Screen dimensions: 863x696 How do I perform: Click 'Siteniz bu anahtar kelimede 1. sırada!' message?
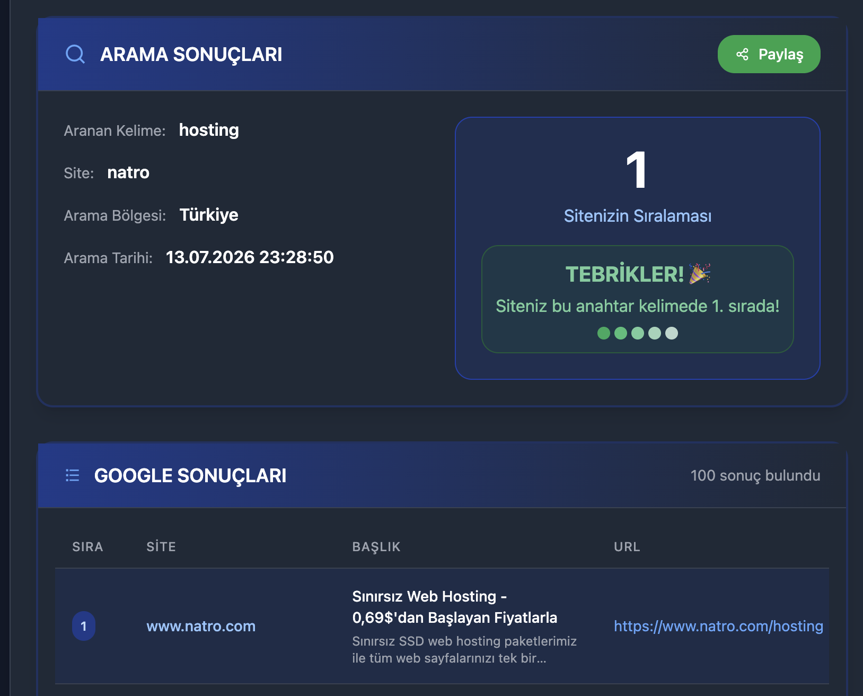[x=638, y=306]
